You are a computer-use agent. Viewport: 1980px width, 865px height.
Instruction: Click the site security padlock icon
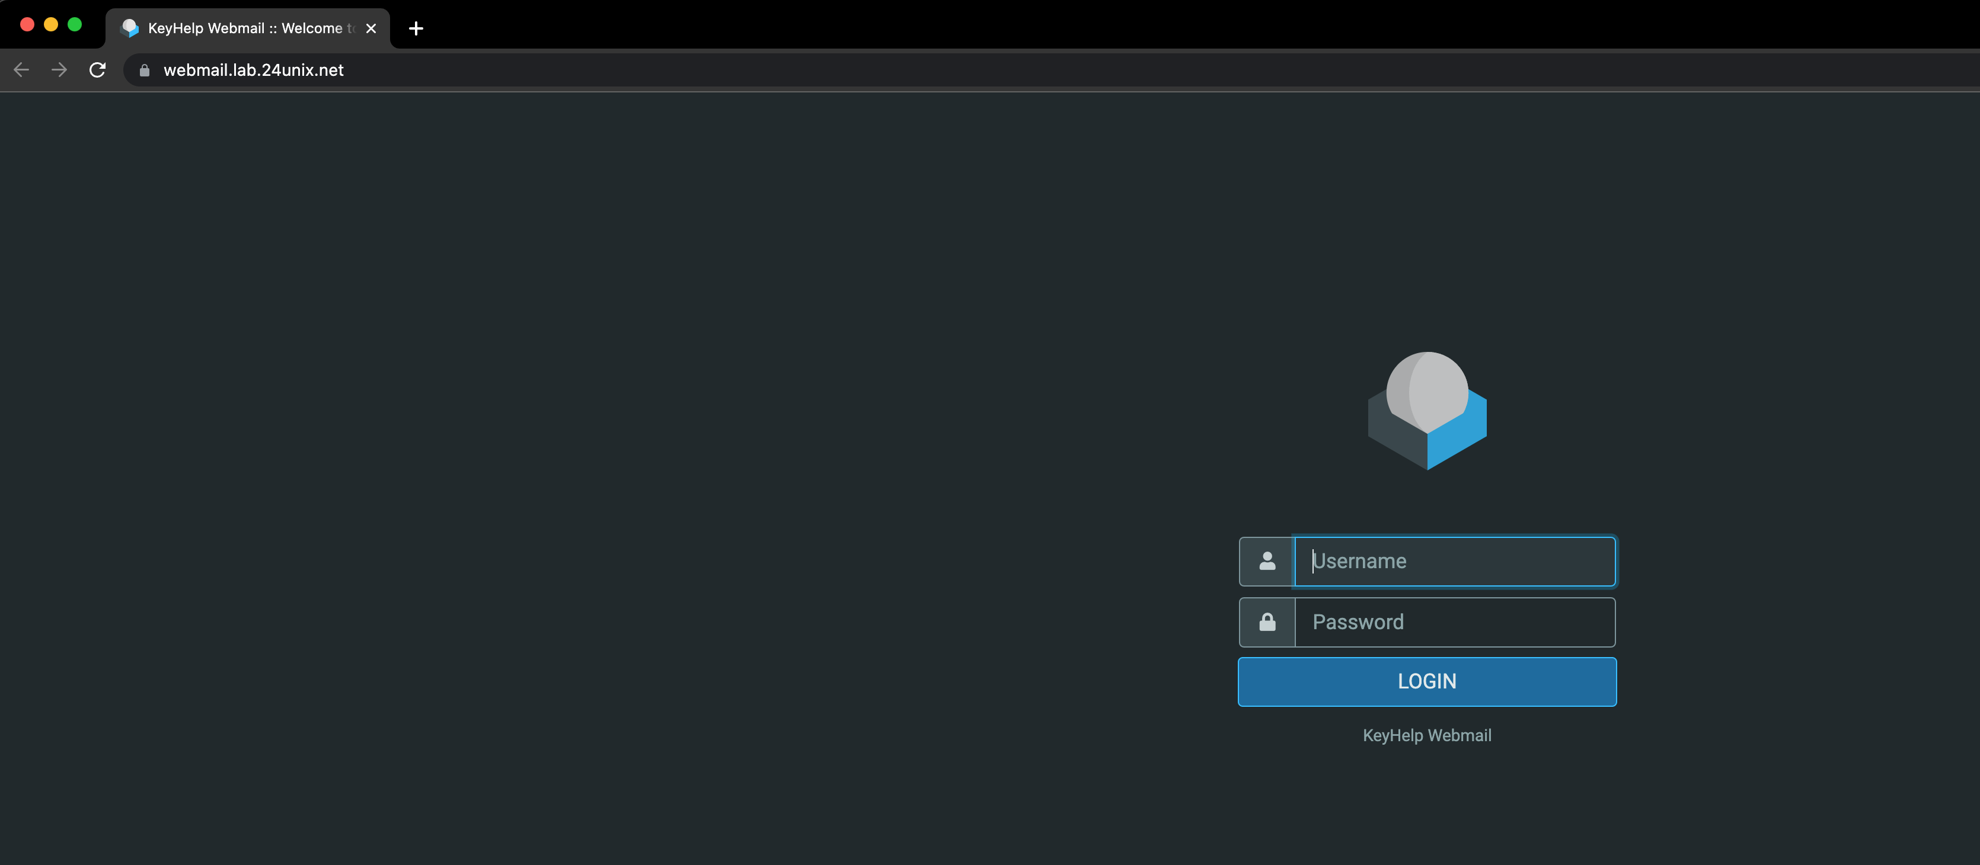[145, 70]
